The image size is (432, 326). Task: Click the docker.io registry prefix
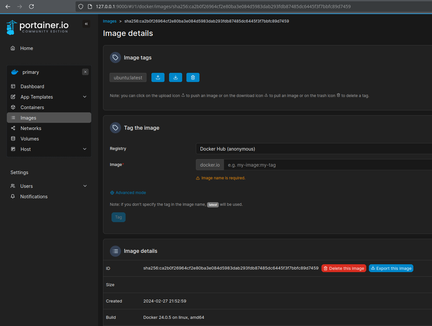click(210, 165)
